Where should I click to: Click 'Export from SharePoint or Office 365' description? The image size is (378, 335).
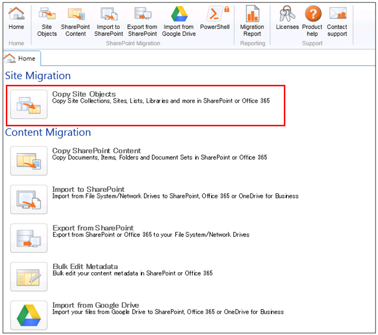(151, 235)
